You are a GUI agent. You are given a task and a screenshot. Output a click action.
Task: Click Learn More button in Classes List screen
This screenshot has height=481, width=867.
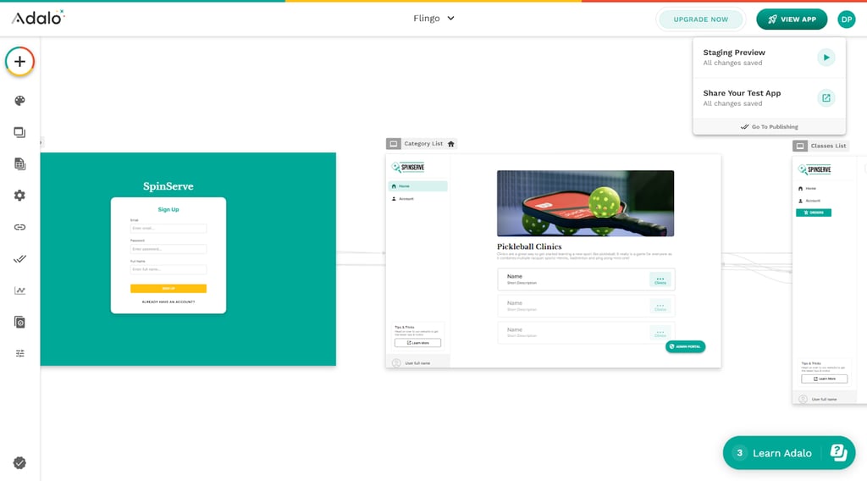coord(825,379)
